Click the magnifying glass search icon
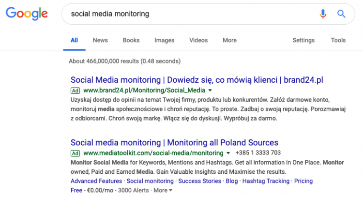363x197 pixels. 341,14
